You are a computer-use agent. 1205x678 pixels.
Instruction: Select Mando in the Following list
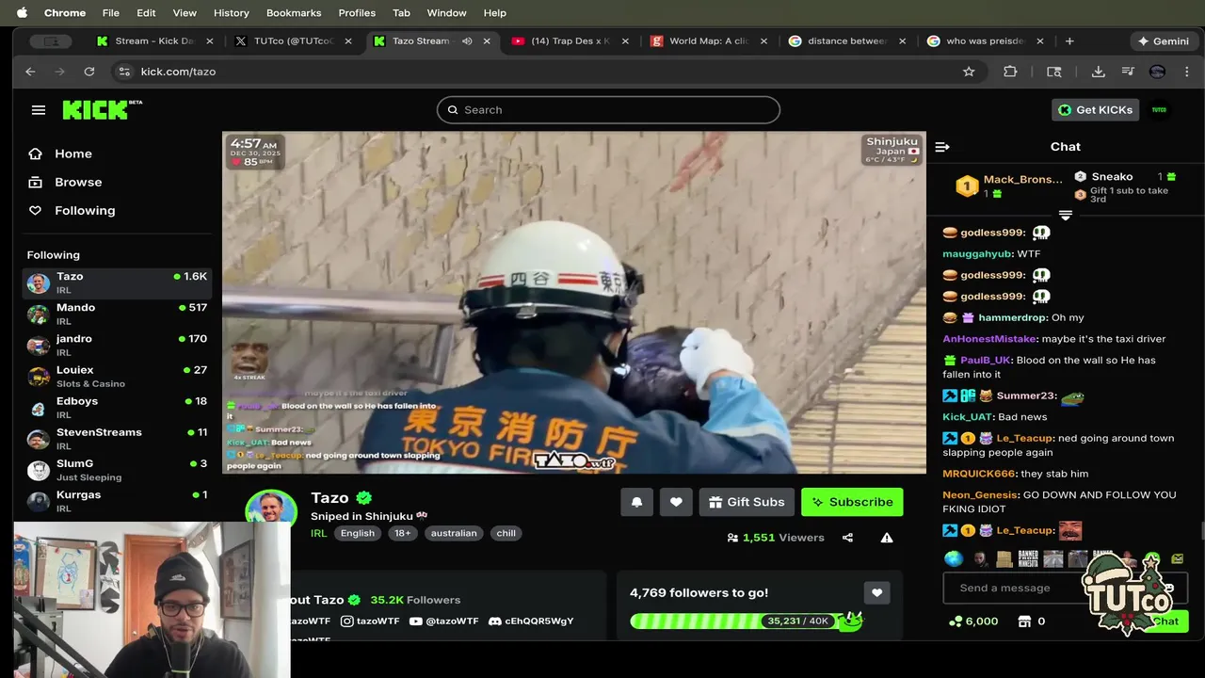coord(117,314)
